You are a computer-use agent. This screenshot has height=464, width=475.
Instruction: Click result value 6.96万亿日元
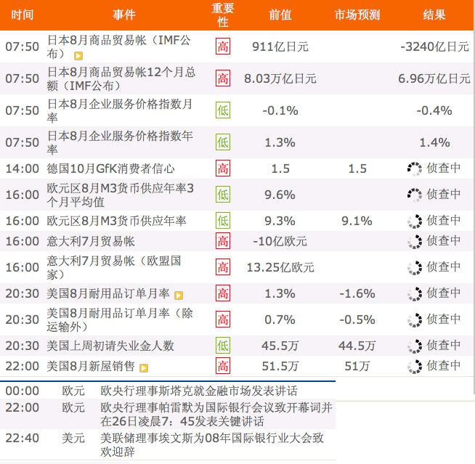coord(434,78)
